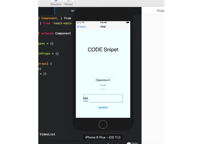Click the Simulator toolbar button
The height and width of the screenshot is (144, 203).
coord(56,3)
